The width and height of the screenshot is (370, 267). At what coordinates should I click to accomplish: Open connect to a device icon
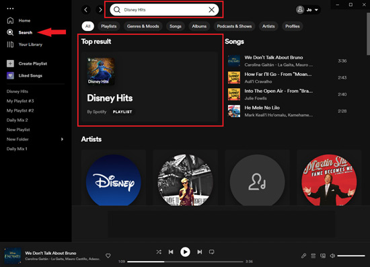pos(323,256)
